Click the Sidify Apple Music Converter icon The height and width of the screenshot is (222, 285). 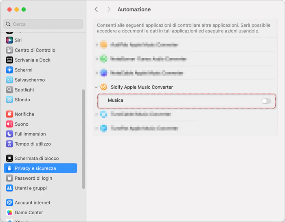[x=103, y=87]
